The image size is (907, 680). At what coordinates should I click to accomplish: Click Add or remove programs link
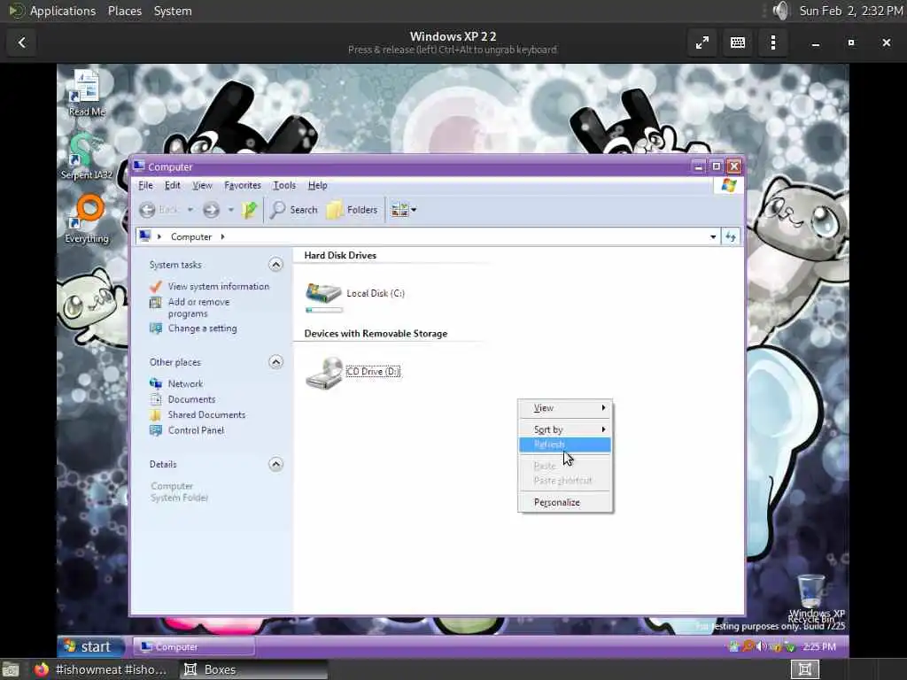[x=198, y=307]
